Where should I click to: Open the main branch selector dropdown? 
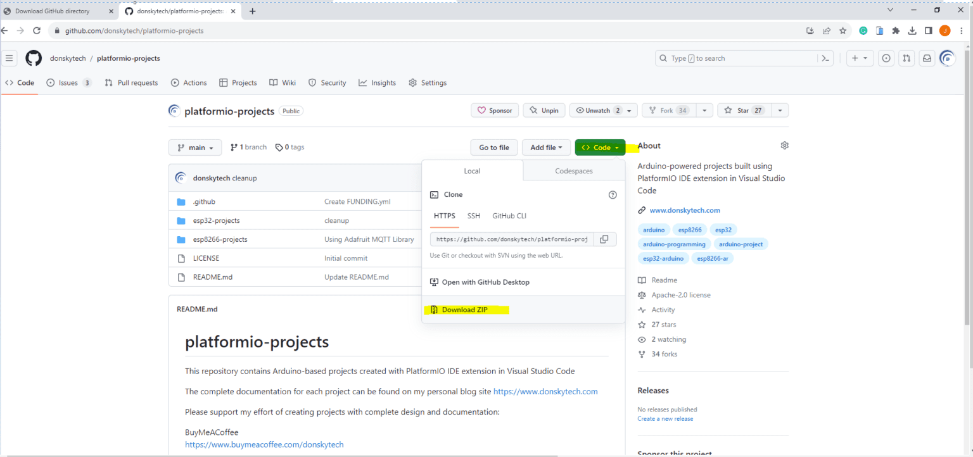(194, 147)
